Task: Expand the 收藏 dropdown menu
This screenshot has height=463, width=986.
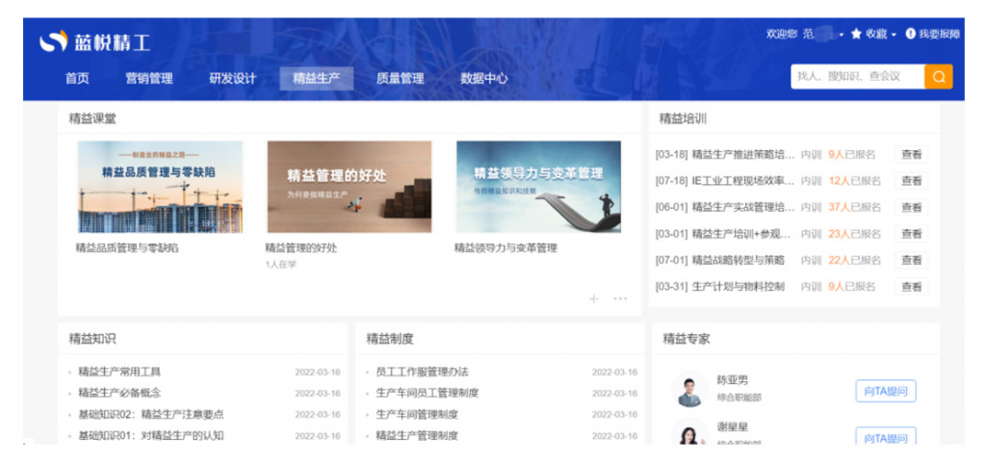Action: [x=894, y=35]
